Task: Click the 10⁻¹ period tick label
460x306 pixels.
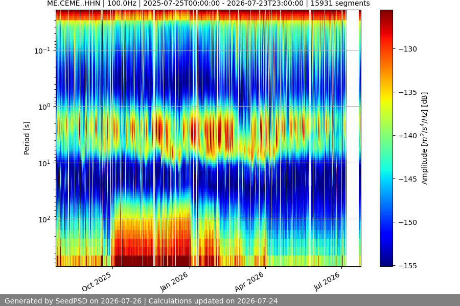Action: pyautogui.click(x=42, y=50)
